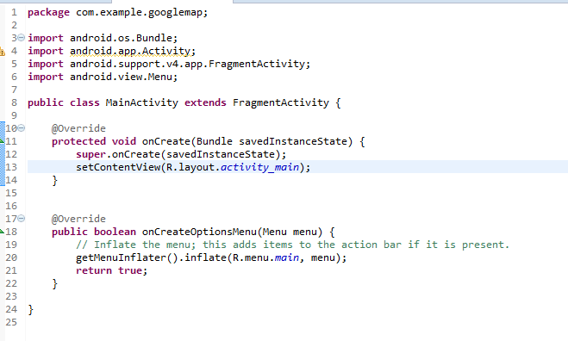Click the override indicator triangle at line 18
Viewport: 568px width, 341px height.
tap(2, 232)
